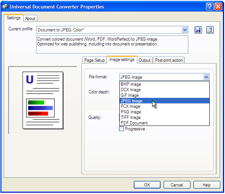Confirm with the OK button
The height and width of the screenshot is (194, 225).
pos(147,185)
